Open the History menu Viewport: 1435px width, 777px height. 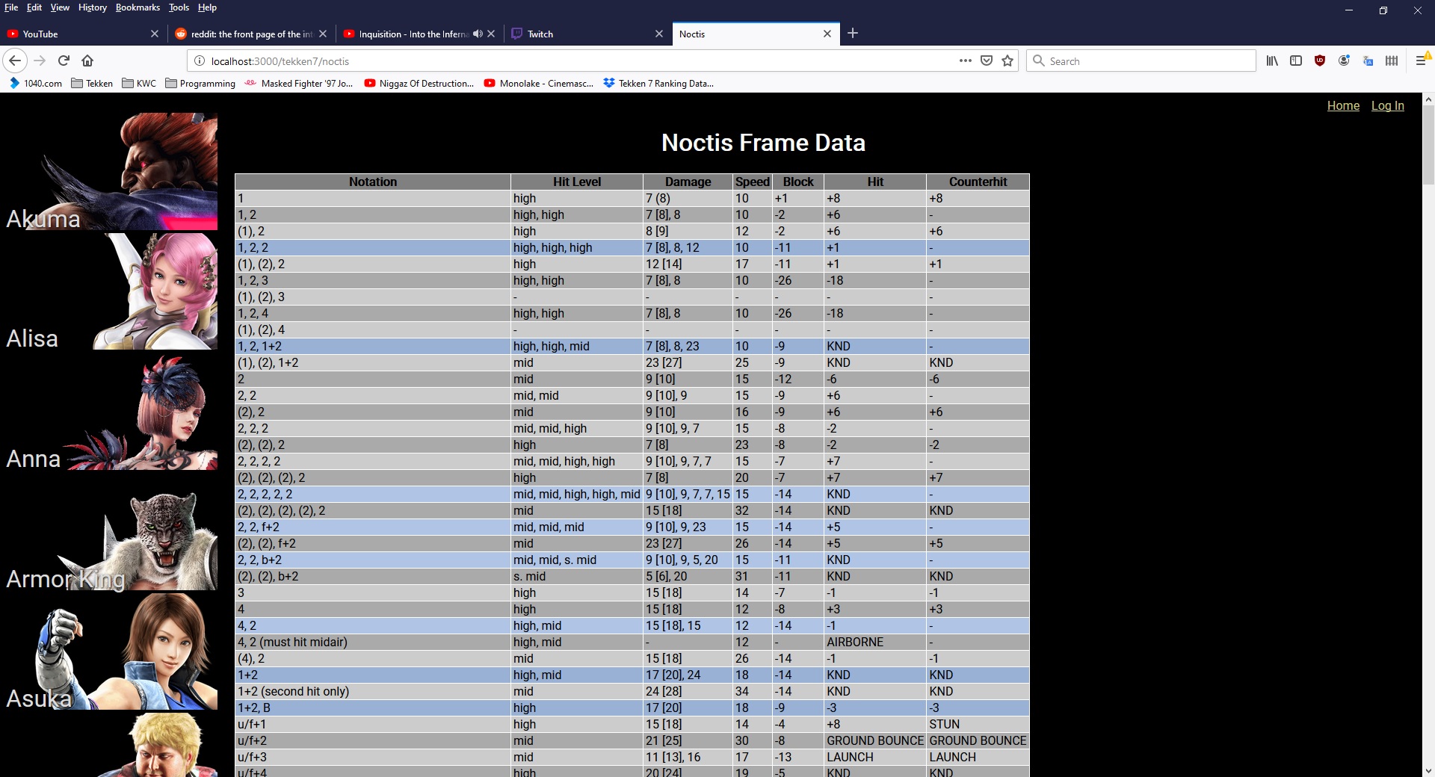coord(93,7)
